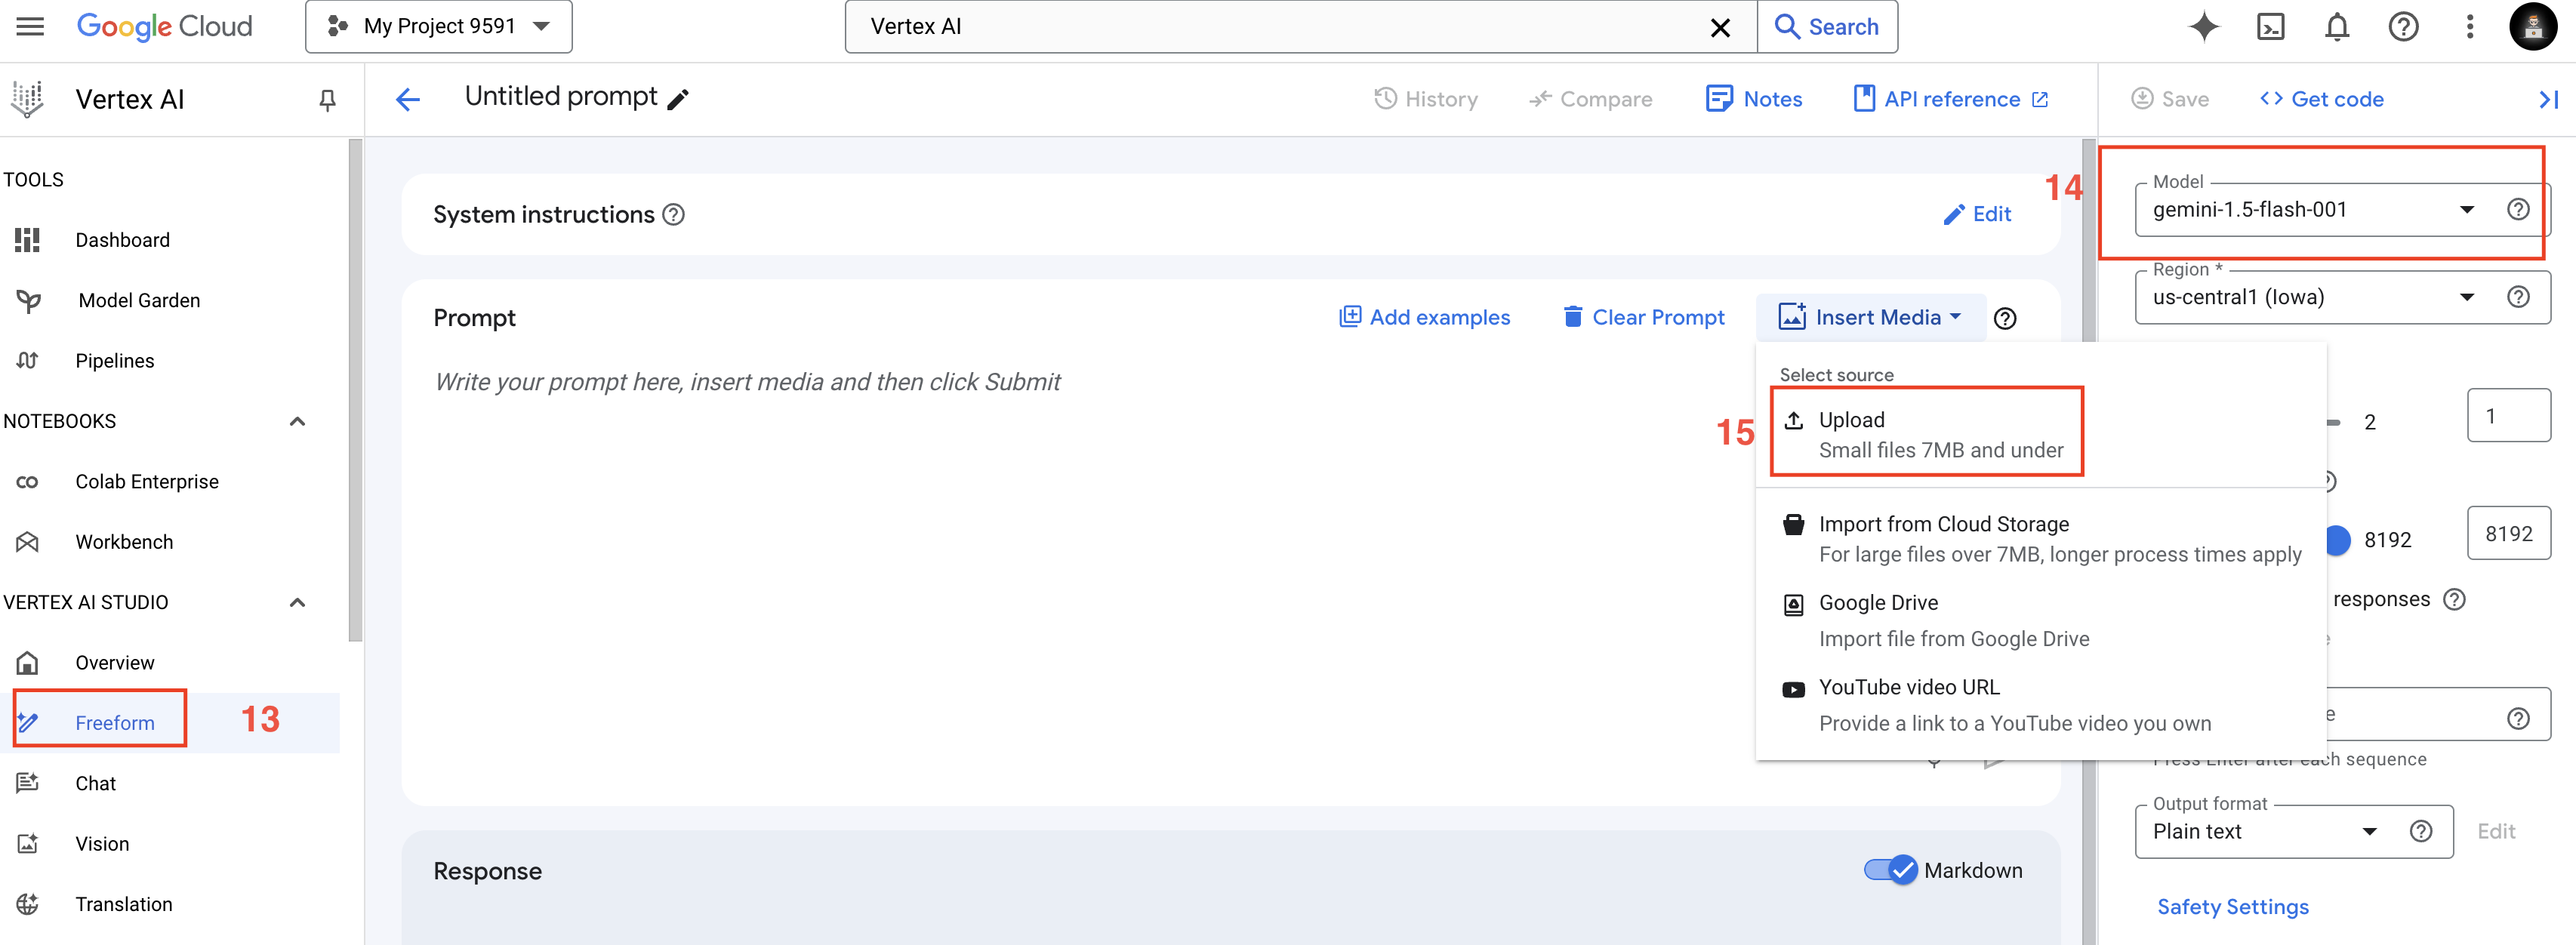Open the My Project 9591 project selector
2576x945 pixels.
click(439, 27)
